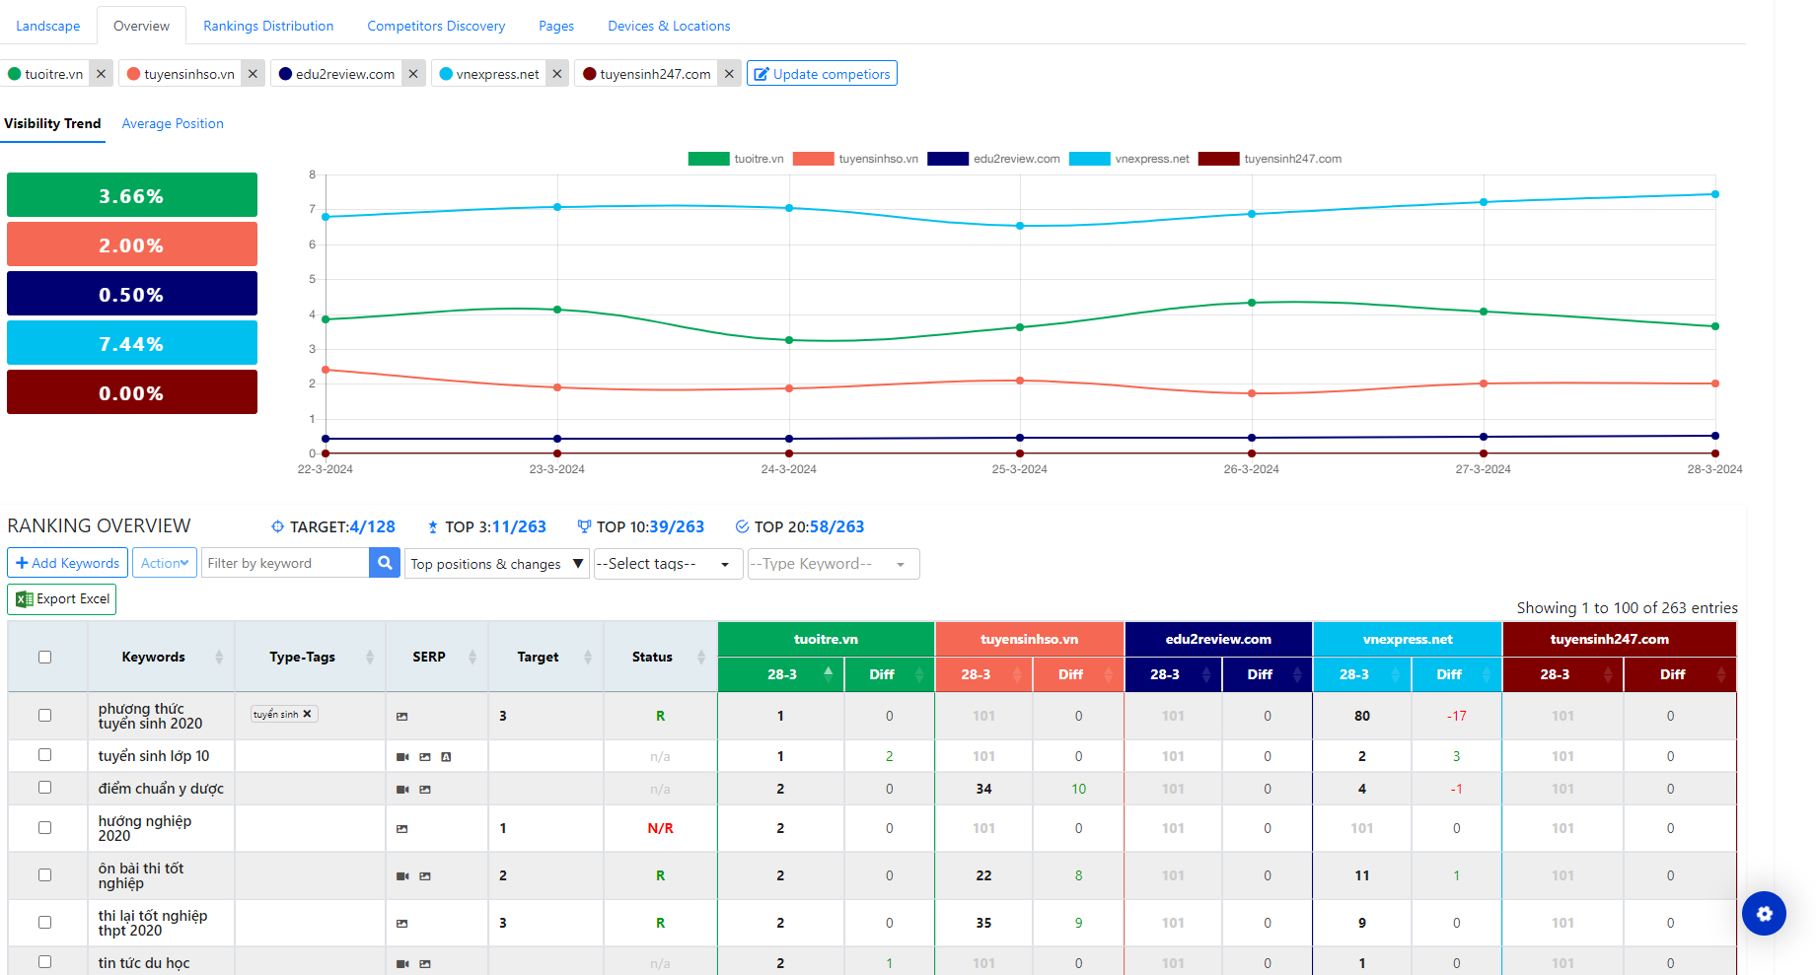Go to the Pages tab
The width and height of the screenshot is (1816, 975).
pos(556,26)
